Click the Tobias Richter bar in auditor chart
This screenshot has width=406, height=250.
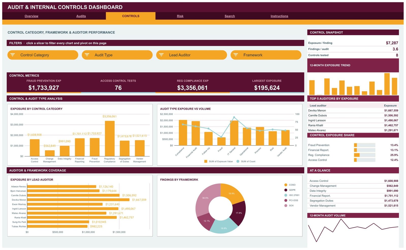pos(57,226)
